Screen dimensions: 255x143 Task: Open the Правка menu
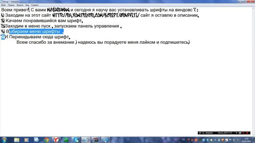pyautogui.click(x=11, y=5)
